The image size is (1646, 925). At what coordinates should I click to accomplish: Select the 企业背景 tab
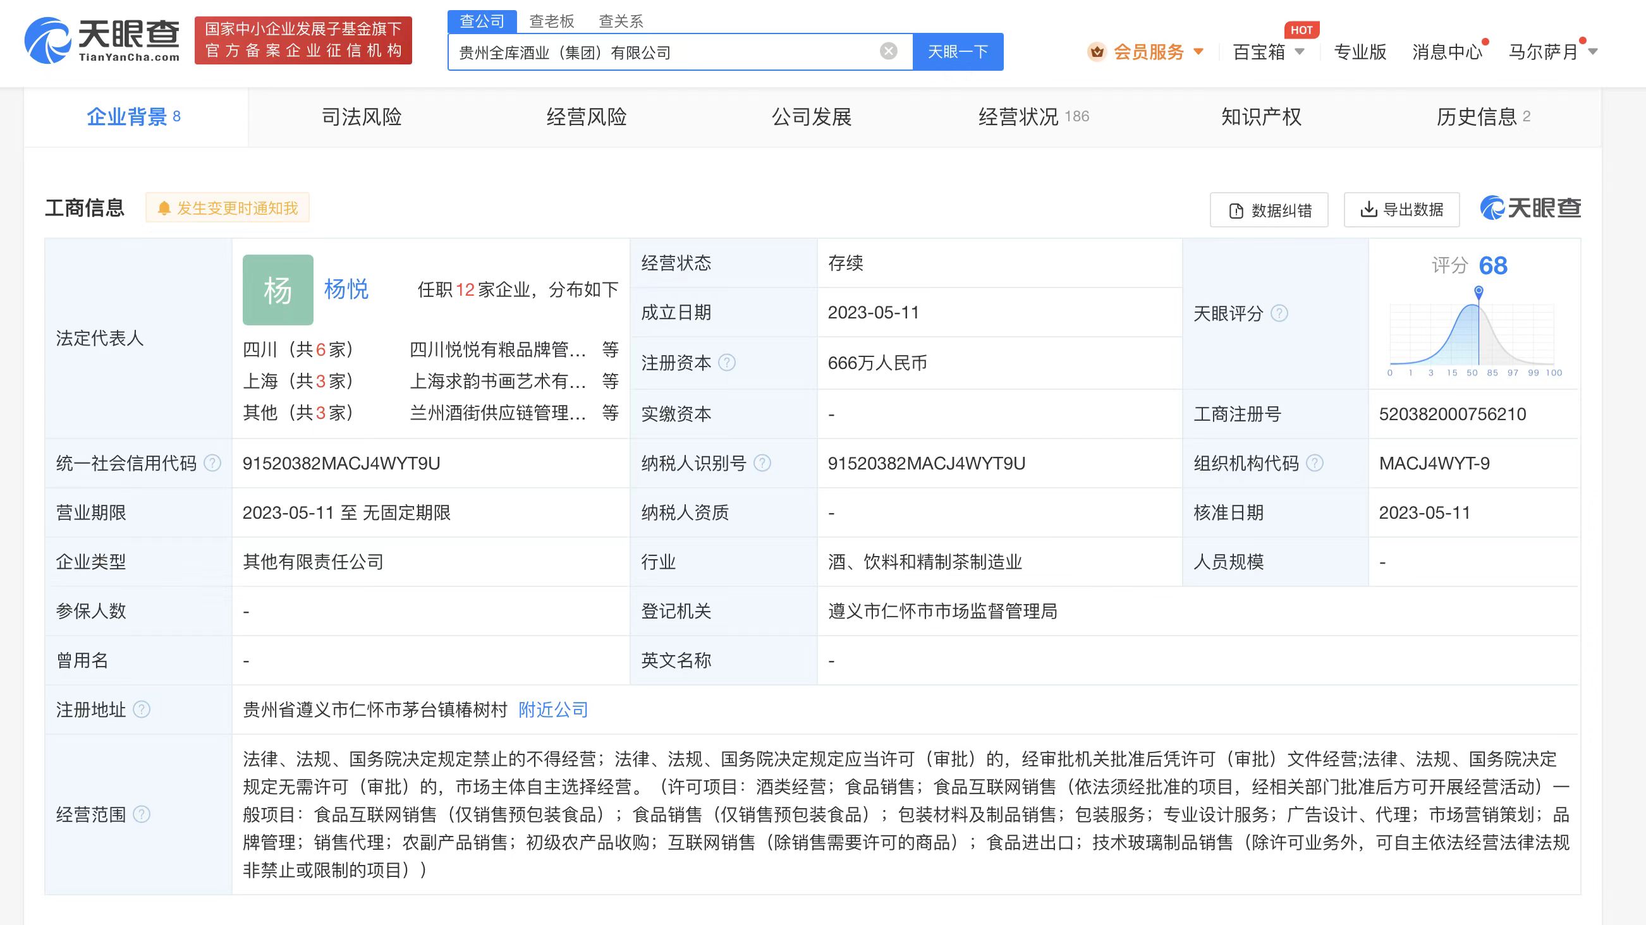136,117
